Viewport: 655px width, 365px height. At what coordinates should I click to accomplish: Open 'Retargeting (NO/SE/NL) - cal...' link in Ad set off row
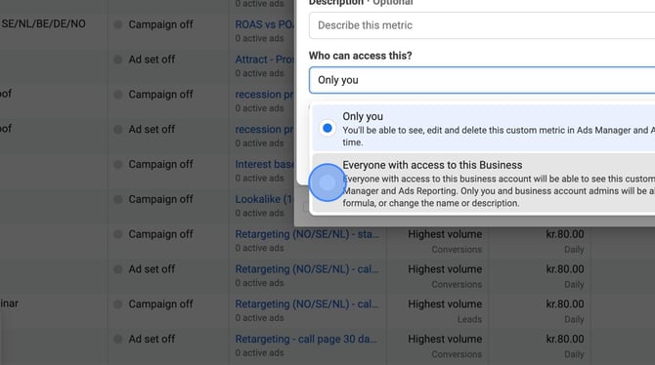click(307, 269)
